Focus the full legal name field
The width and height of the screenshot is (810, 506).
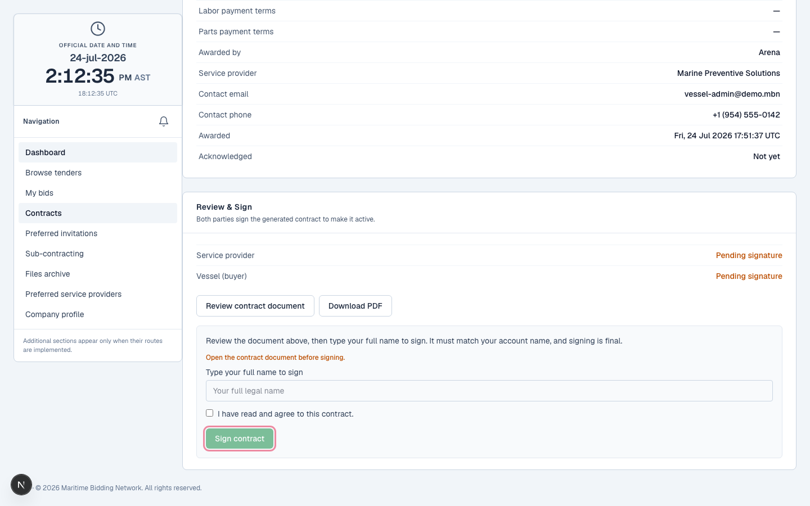coord(489,391)
